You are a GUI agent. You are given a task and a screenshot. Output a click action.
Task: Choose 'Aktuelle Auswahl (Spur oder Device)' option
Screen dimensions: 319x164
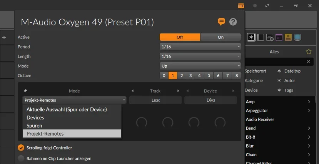point(67,109)
